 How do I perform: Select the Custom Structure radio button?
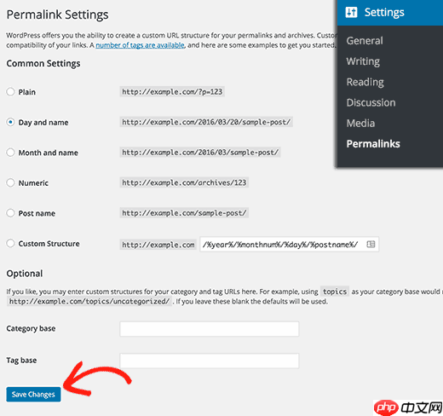[x=10, y=243]
